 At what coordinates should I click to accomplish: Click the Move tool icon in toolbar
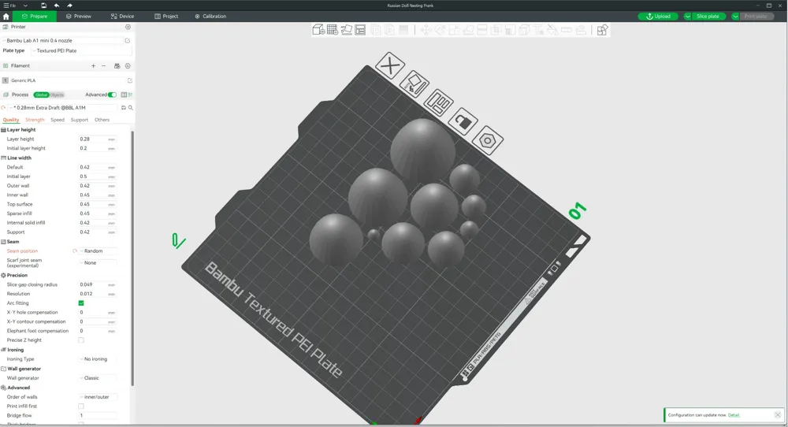click(426, 30)
